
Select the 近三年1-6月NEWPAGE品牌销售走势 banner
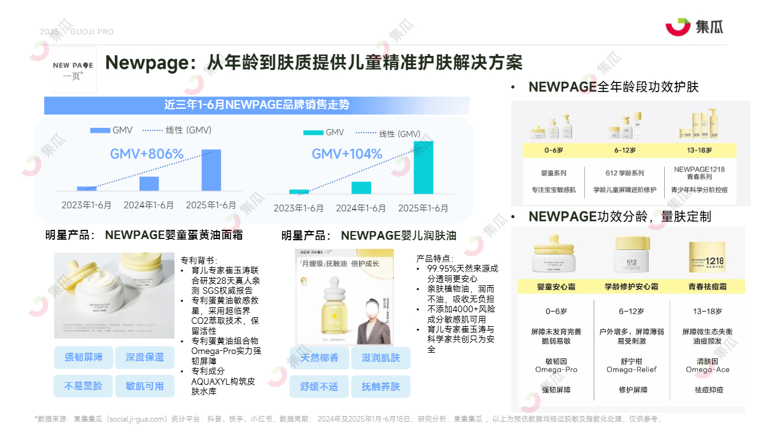[257, 105]
